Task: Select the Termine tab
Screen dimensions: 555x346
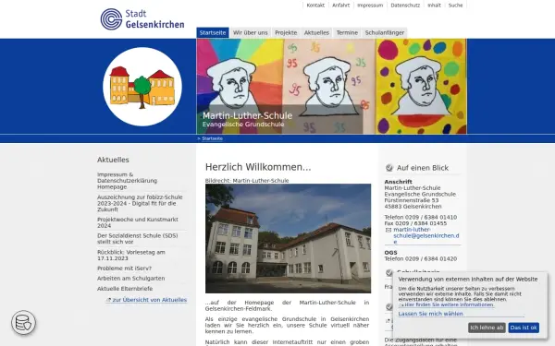Action: [347, 32]
